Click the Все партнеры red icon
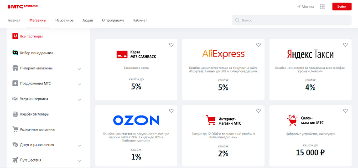This screenshot has width=358, height=168. tap(15, 36)
